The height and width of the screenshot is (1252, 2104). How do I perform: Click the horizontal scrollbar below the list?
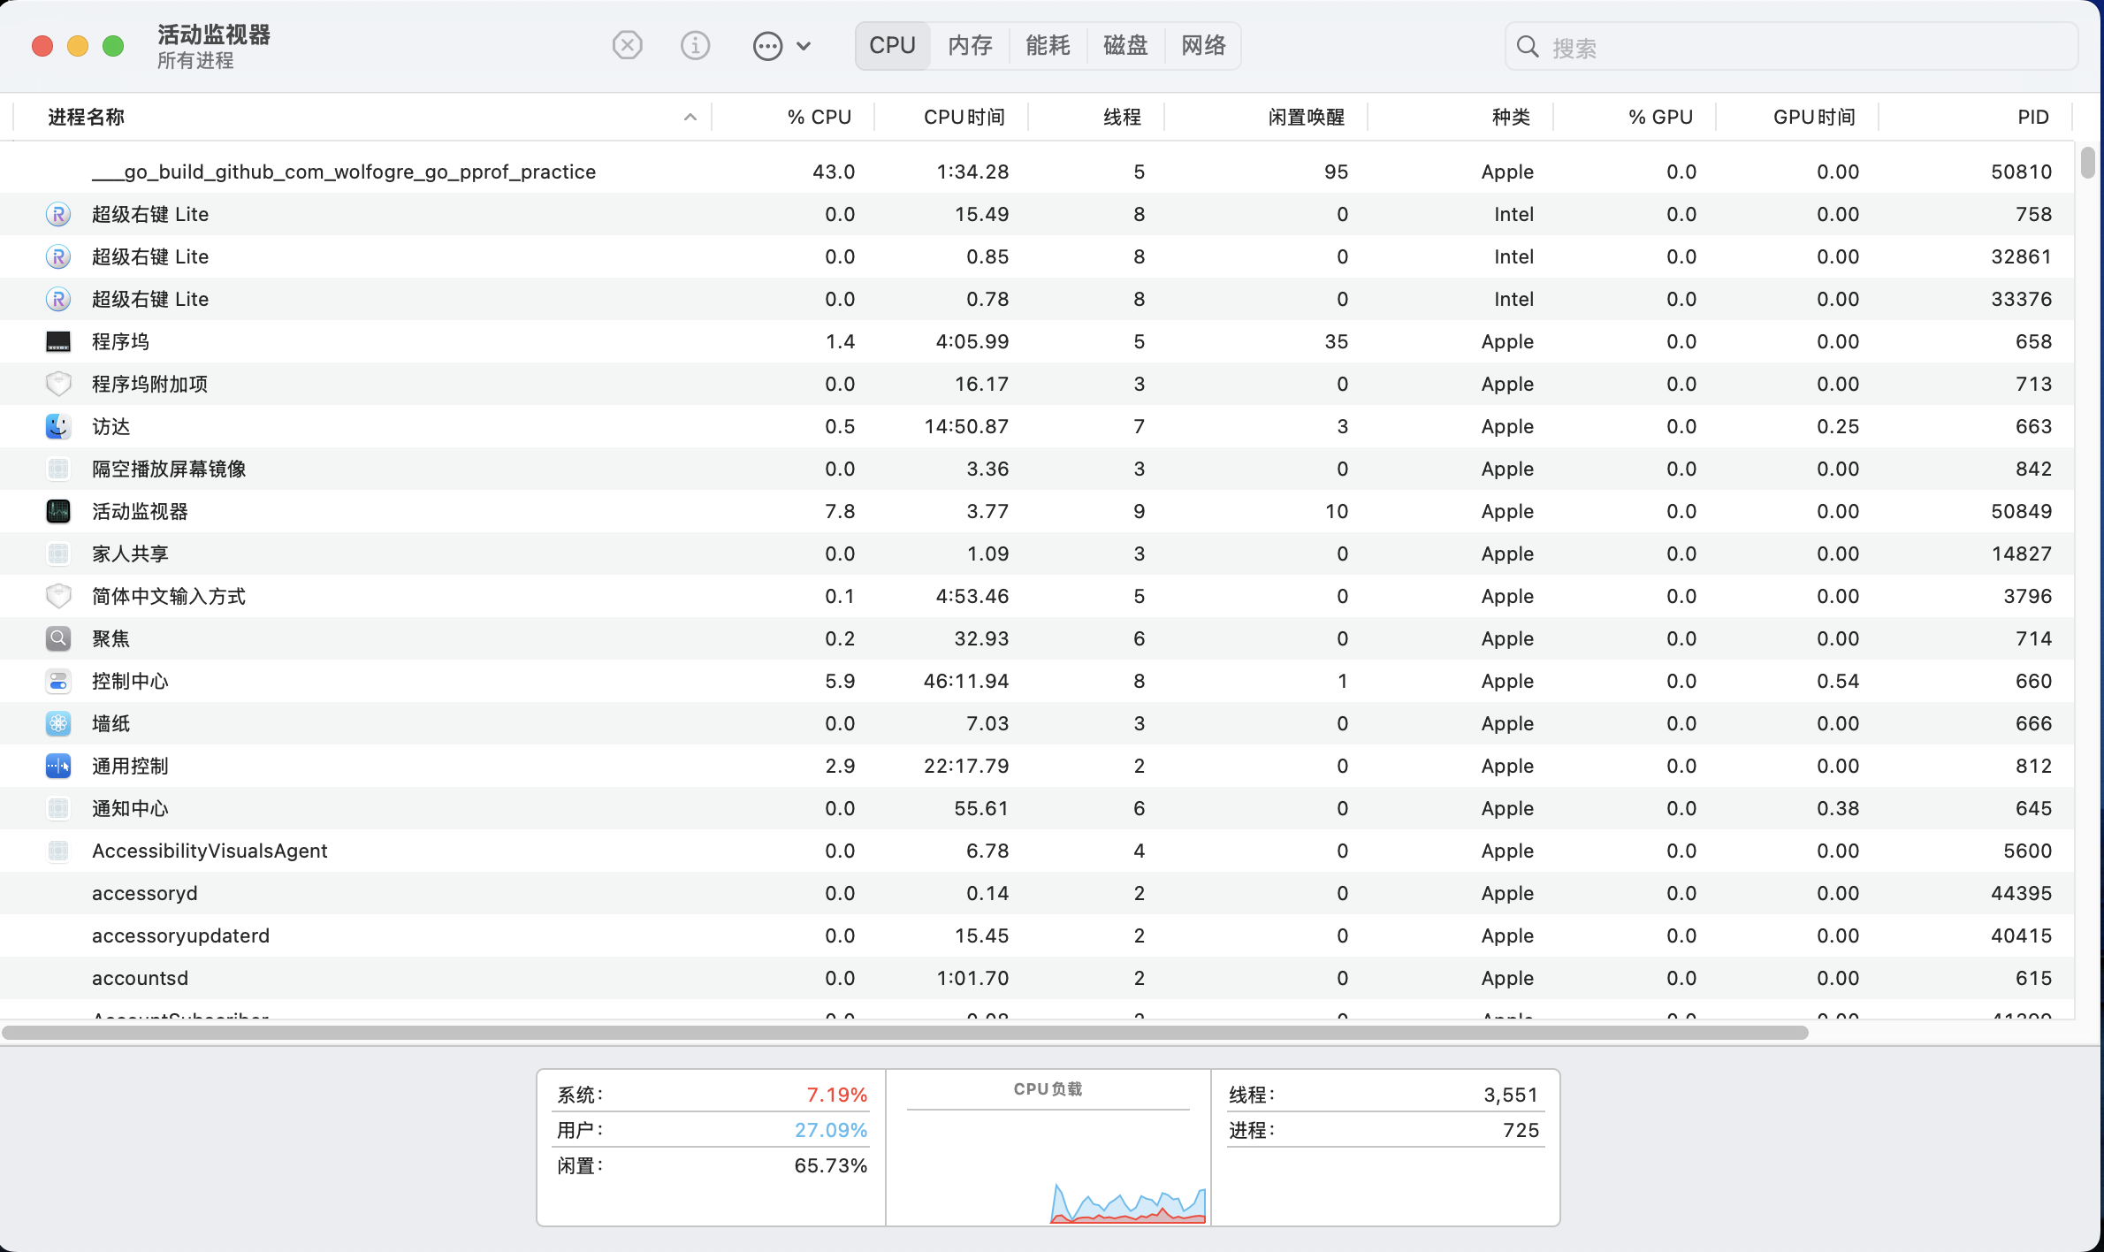(x=903, y=1033)
